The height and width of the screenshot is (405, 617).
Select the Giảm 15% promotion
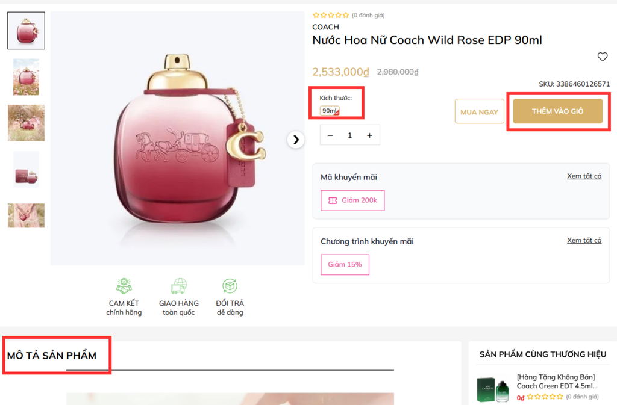coord(345,264)
